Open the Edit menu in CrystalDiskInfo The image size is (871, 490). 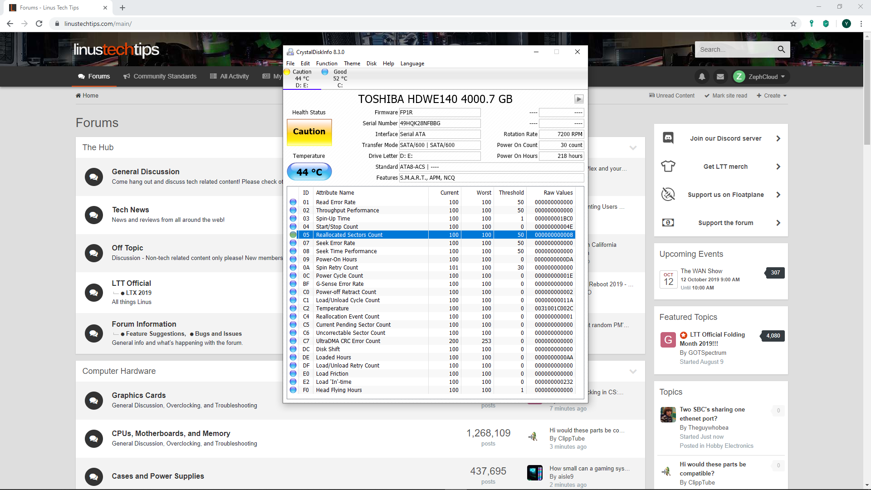point(305,64)
